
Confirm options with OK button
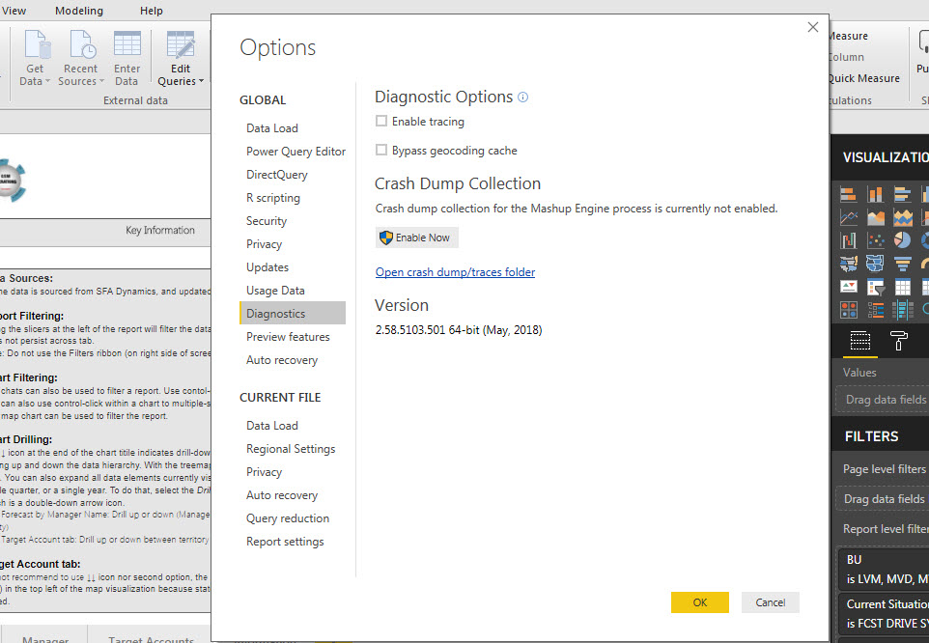pyautogui.click(x=700, y=602)
